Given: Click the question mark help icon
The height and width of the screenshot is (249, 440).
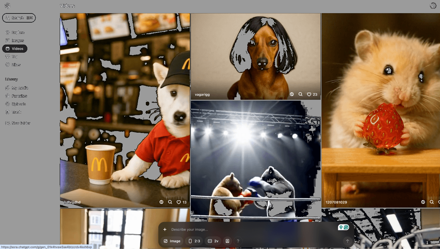Looking at the screenshot, I should pyautogui.click(x=238, y=241).
